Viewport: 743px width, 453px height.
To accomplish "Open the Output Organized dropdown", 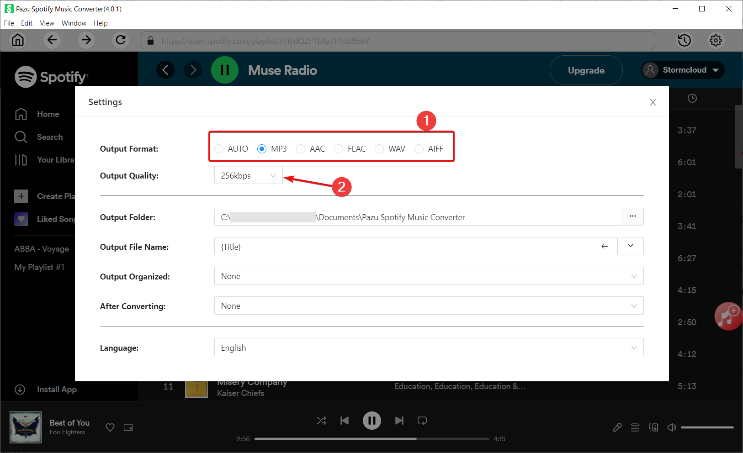I will pos(429,276).
